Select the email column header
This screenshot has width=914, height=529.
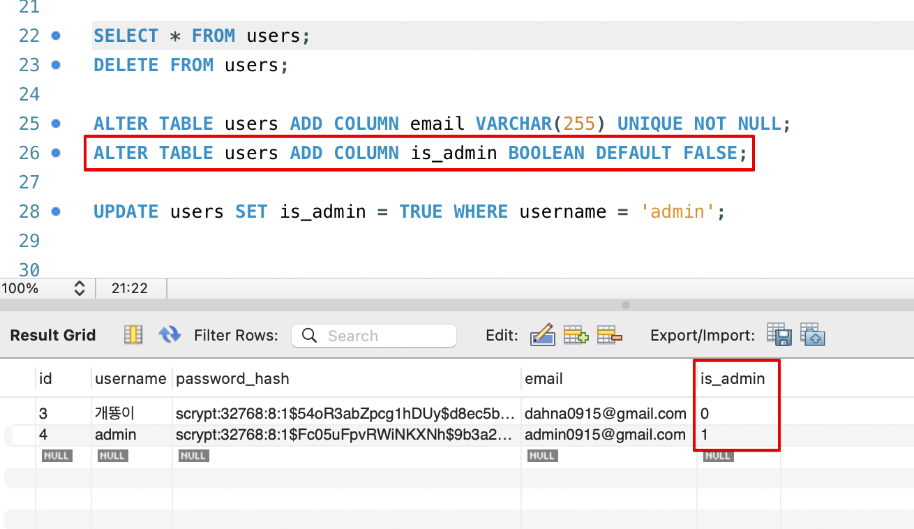coord(608,379)
